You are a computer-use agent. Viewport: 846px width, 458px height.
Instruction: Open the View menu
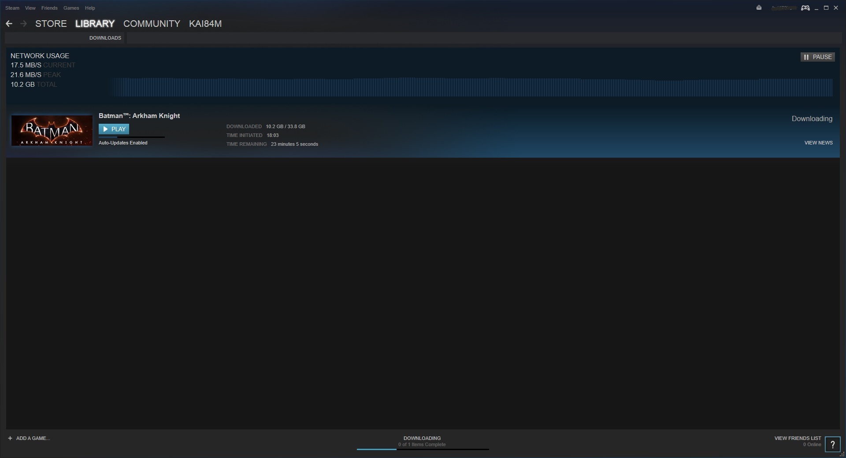(x=30, y=8)
